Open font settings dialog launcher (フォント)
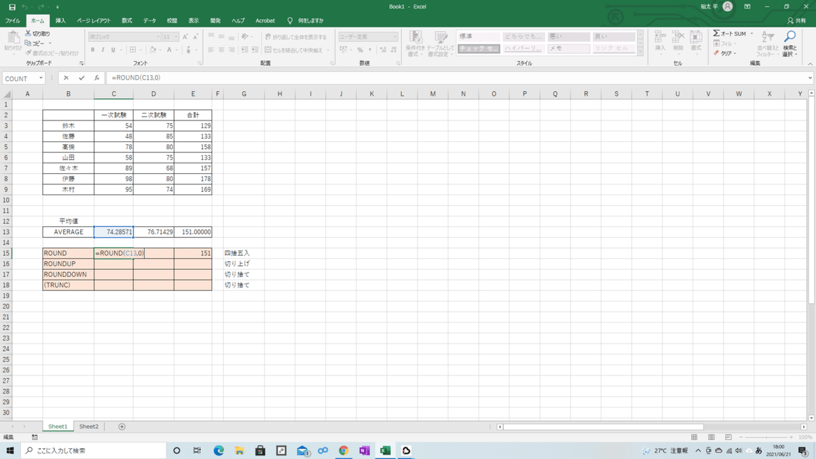 [201, 63]
